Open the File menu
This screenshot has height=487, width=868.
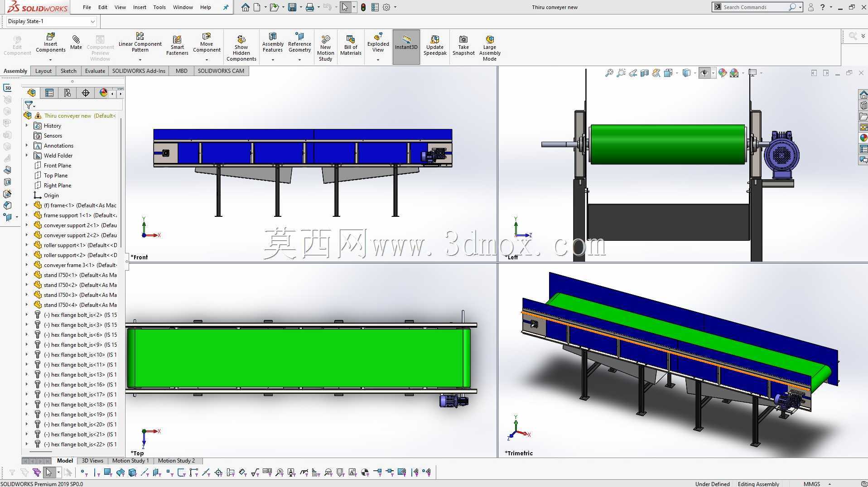point(87,7)
